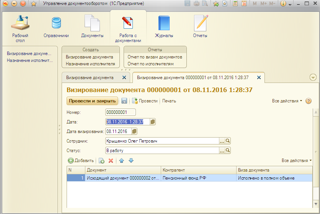Click the red delete row icon
The height and width of the screenshot is (214, 320).
111,160
